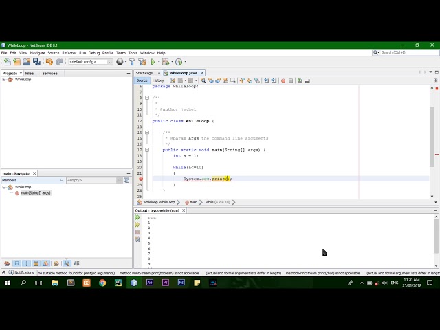
Task: Select the Source view button
Action: [x=142, y=80]
